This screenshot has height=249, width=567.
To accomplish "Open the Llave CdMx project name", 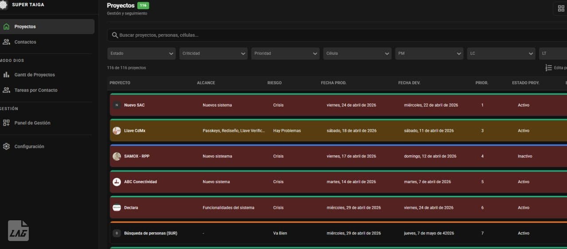I will 134,131.
